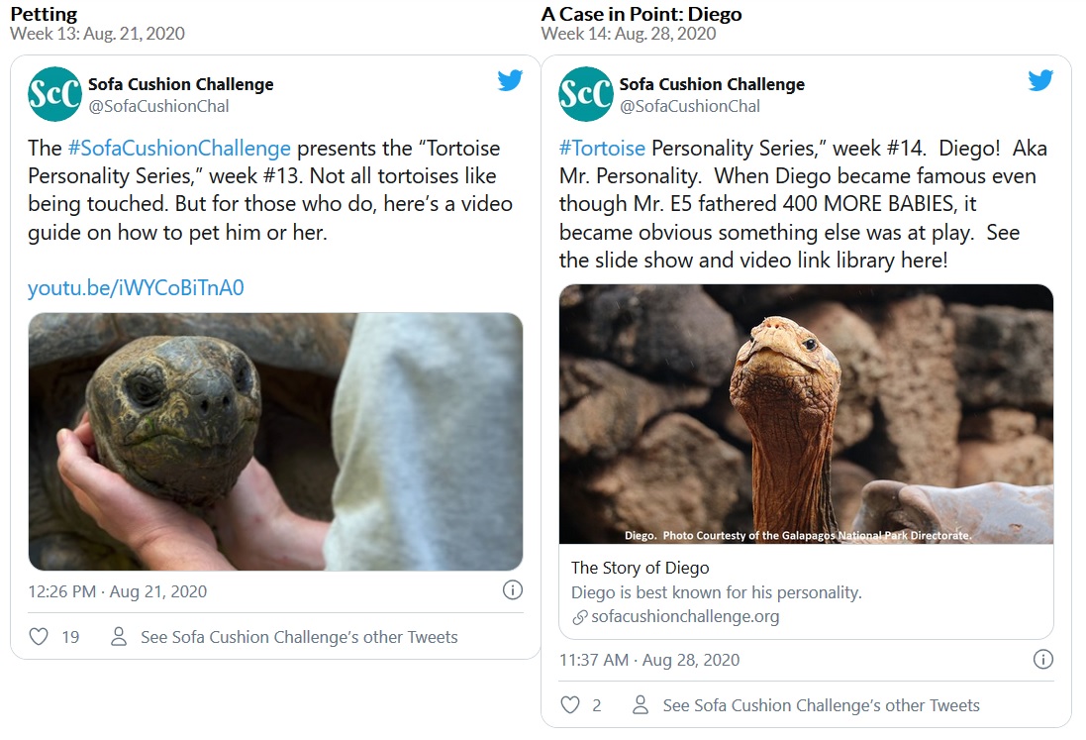This screenshot has height=740, width=1086.
Task: Click the Diego tortoise photo thumbnail
Action: click(x=806, y=413)
